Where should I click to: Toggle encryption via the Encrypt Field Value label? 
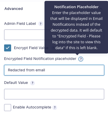31,48
